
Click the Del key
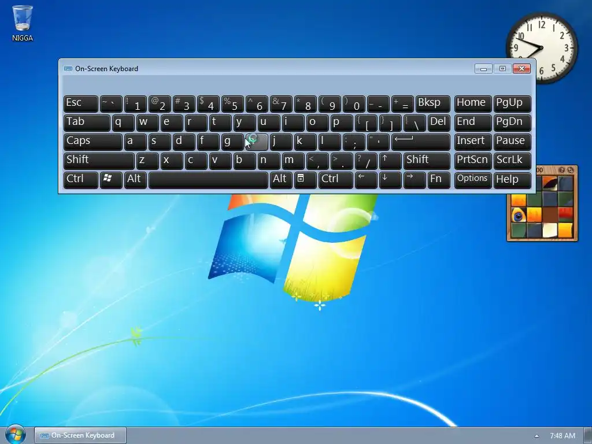click(x=439, y=123)
